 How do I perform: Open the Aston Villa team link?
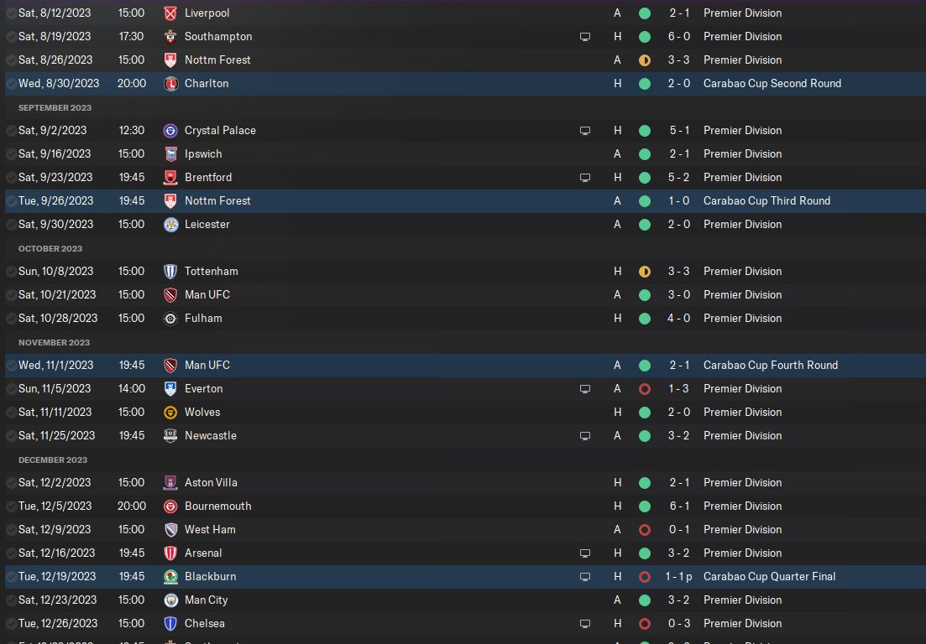pos(211,483)
